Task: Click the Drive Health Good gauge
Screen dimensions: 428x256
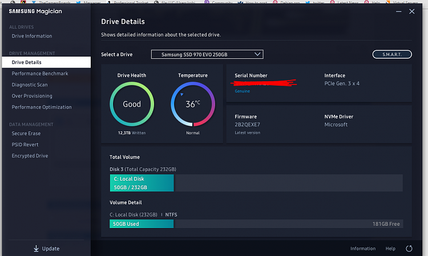Action: pos(132,104)
